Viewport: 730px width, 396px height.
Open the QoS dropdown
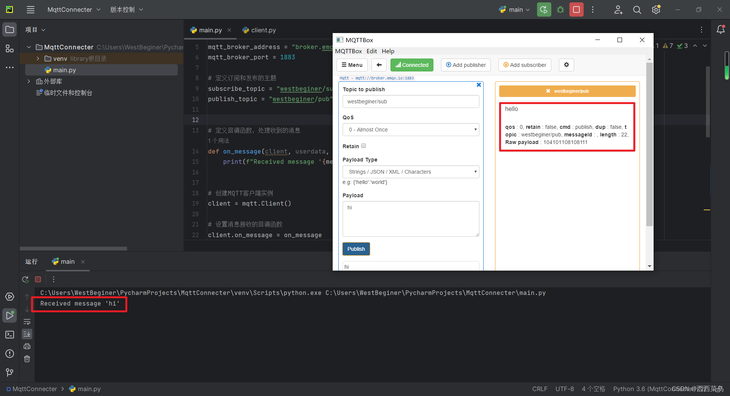411,130
